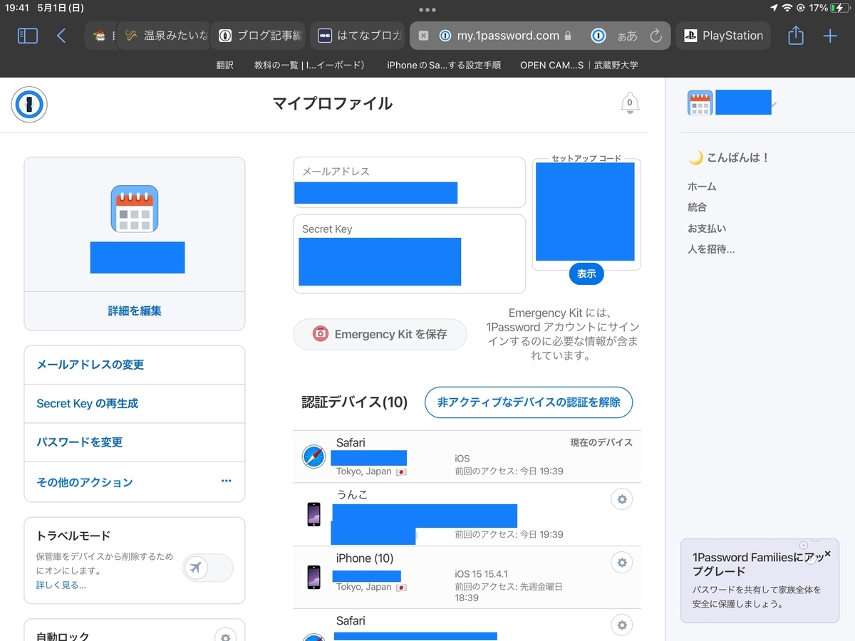Click 認証デバイス(10) heading
The image size is (855, 641).
355,402
